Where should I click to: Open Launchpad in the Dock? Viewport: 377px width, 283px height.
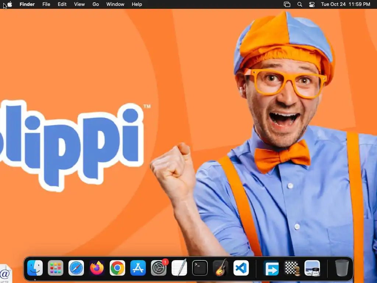coord(56,268)
